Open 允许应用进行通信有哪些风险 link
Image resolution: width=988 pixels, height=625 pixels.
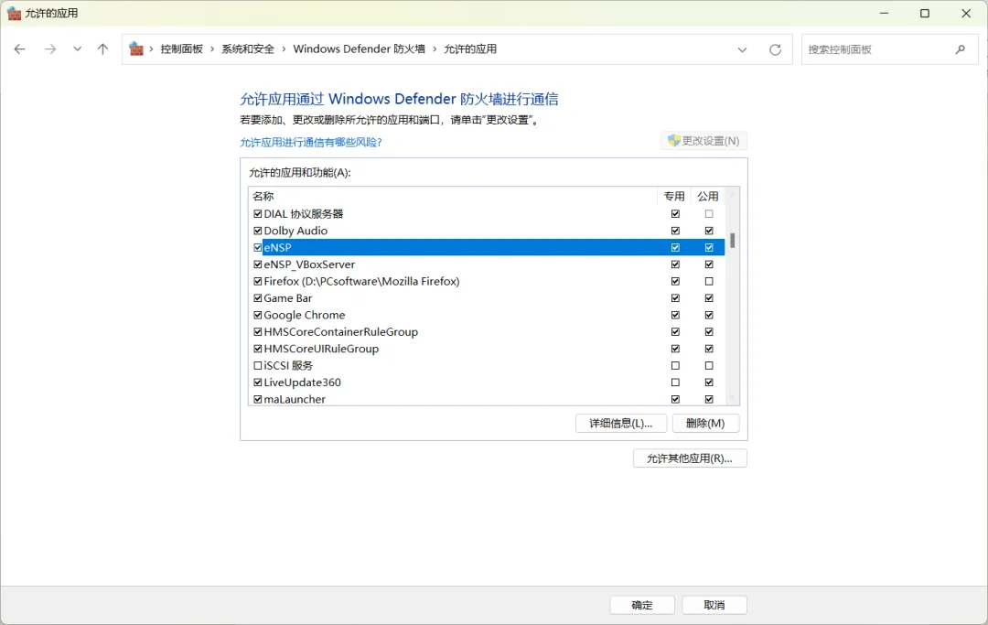coord(311,143)
